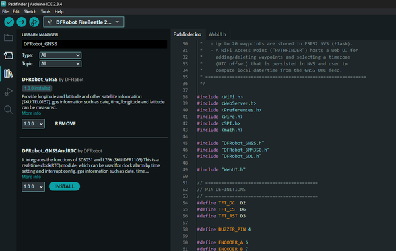Click the code line #include "DFRobot_GNSS.h"
The width and height of the screenshot is (396, 251).
tap(230, 143)
